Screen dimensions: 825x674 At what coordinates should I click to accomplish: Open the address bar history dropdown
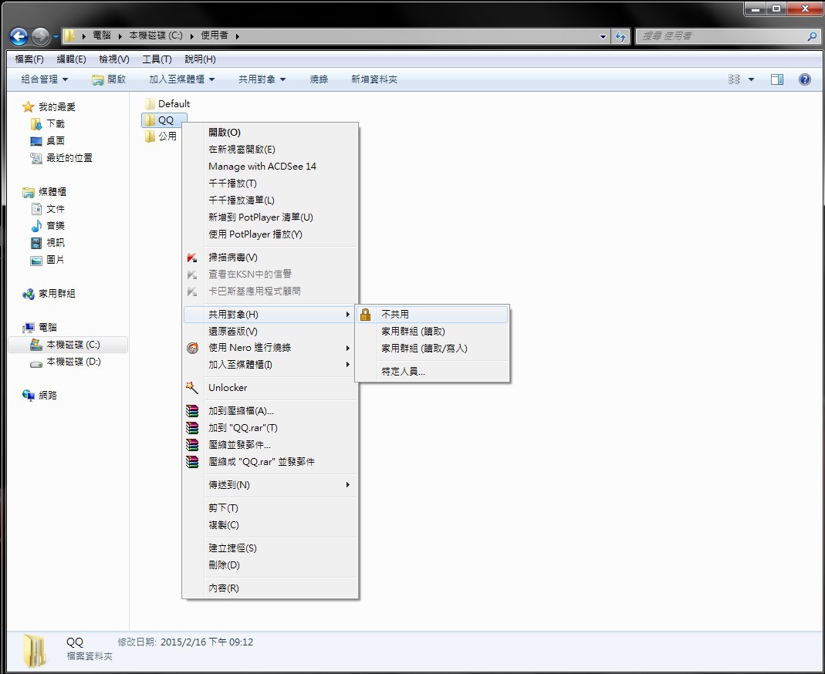tap(603, 36)
